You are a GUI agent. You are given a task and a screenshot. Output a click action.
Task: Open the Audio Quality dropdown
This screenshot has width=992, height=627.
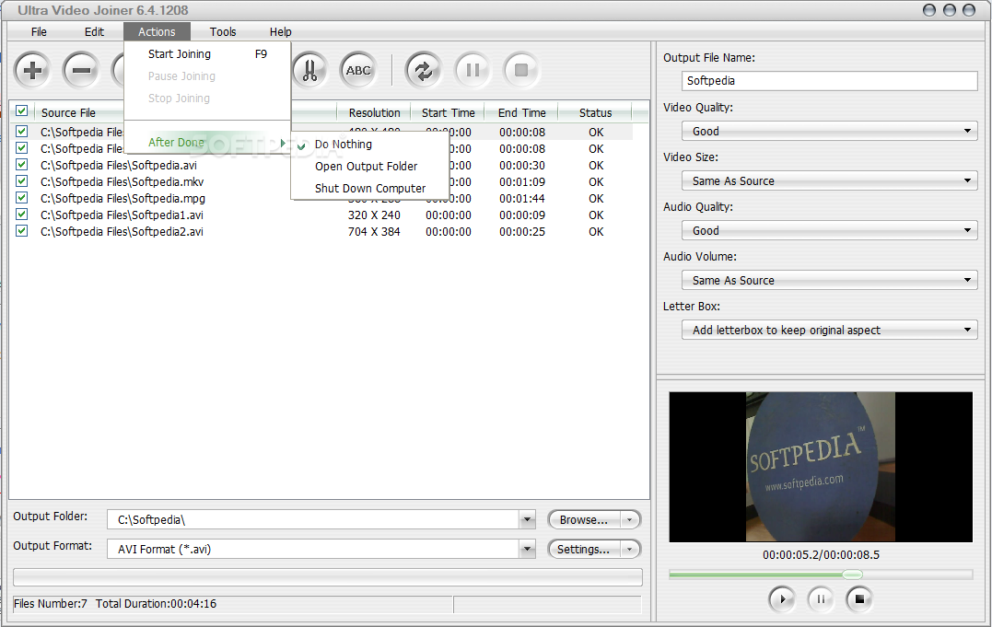coord(829,230)
